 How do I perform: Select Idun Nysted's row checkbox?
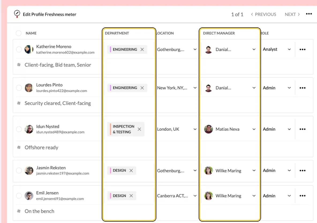click(x=19, y=129)
